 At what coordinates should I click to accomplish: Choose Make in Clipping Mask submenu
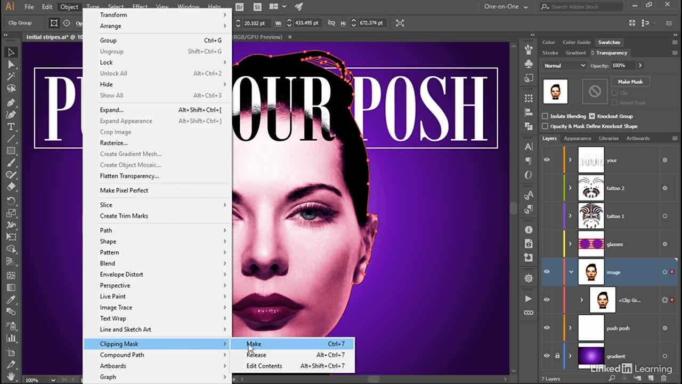(x=292, y=344)
